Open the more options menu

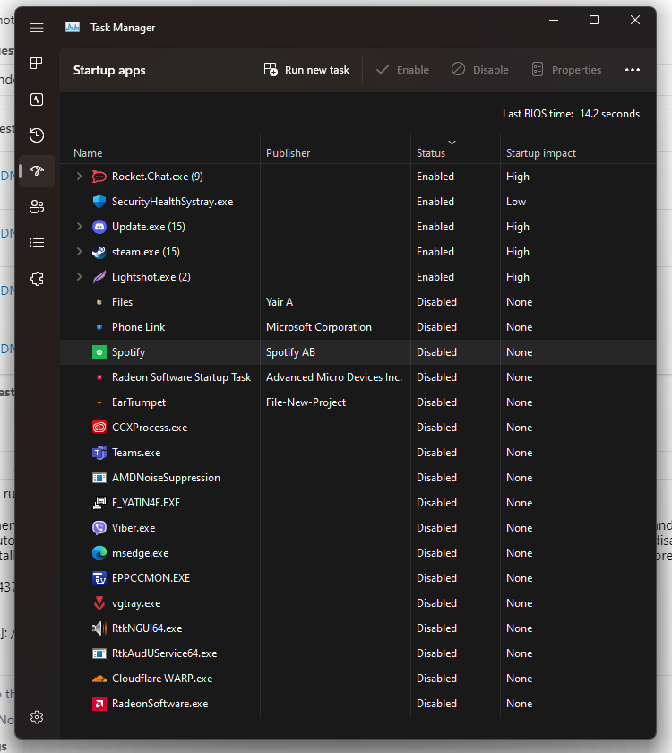tap(633, 69)
